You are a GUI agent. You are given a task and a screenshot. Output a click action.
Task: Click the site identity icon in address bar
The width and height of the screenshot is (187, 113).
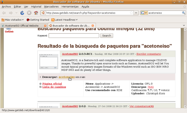coord(43,13)
